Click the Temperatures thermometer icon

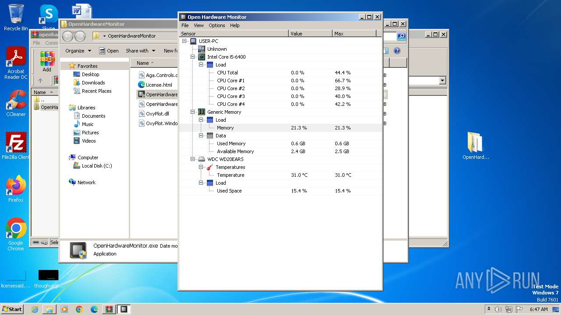pyautogui.click(x=210, y=167)
